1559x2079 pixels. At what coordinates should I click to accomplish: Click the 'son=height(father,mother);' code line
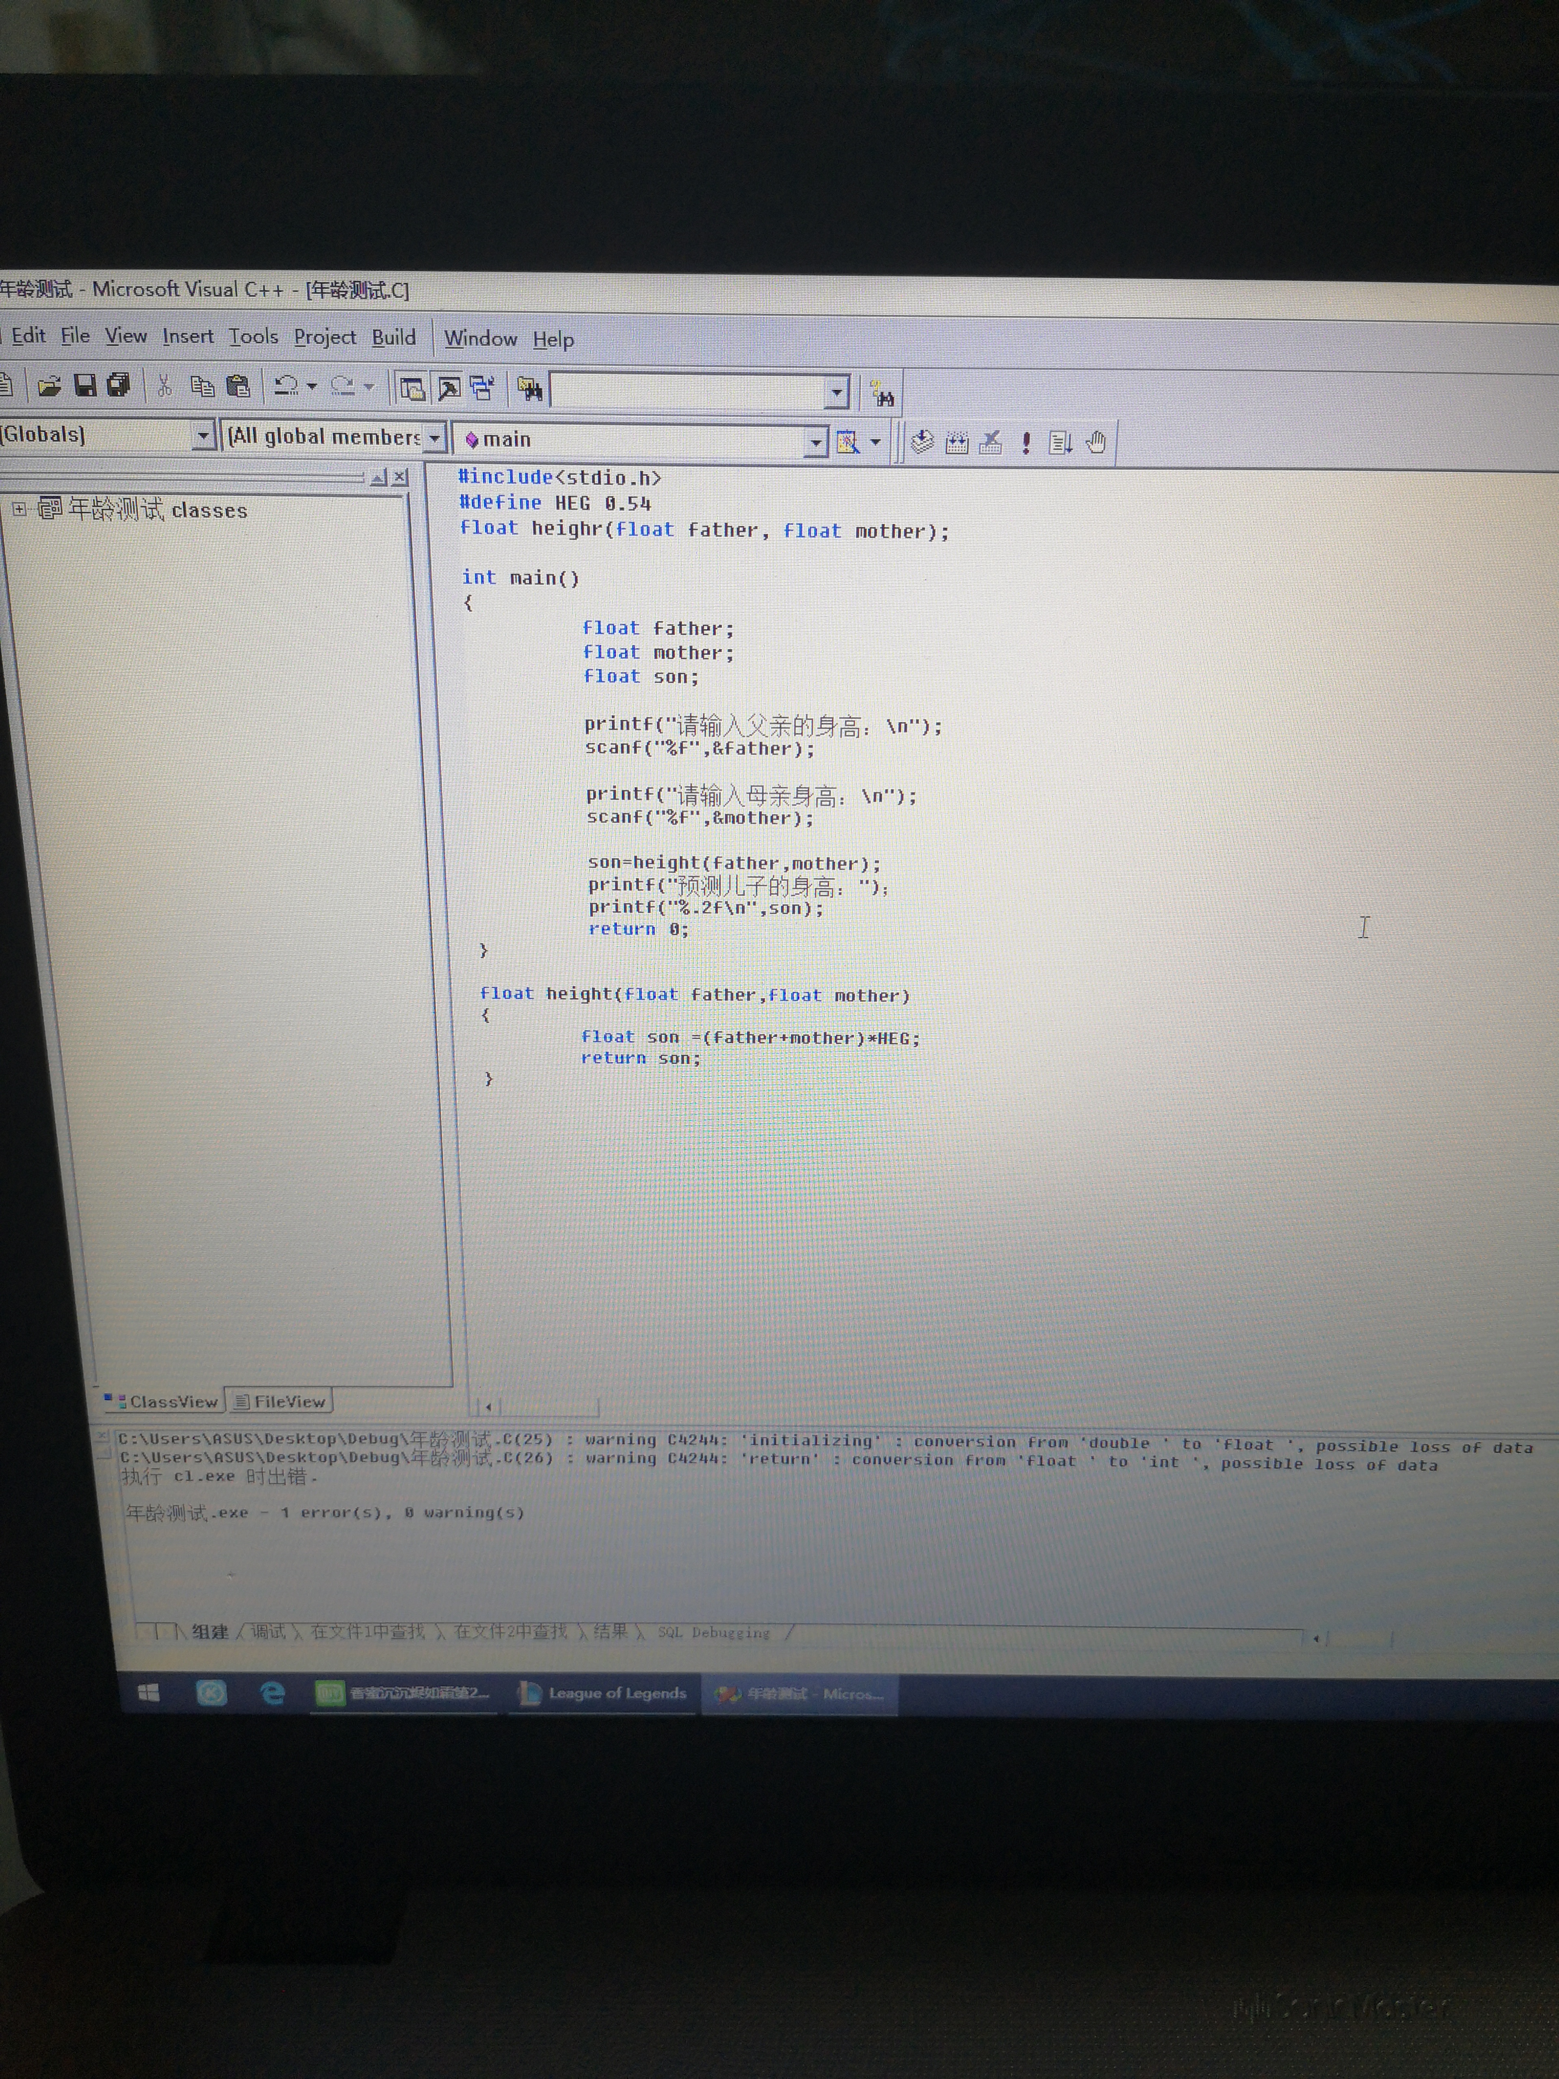tap(734, 863)
